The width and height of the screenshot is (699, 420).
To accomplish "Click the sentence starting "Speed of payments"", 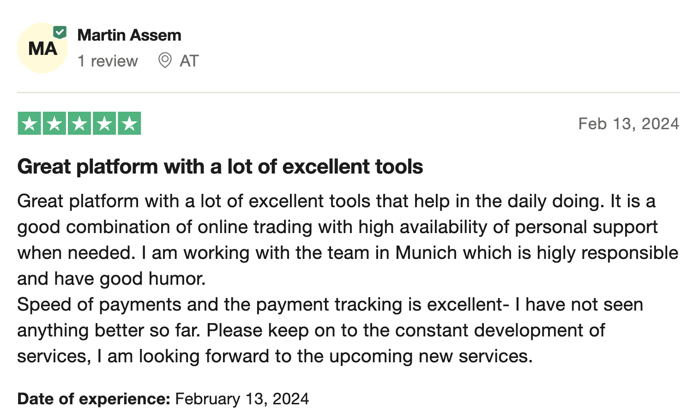I will pyautogui.click(x=330, y=305).
